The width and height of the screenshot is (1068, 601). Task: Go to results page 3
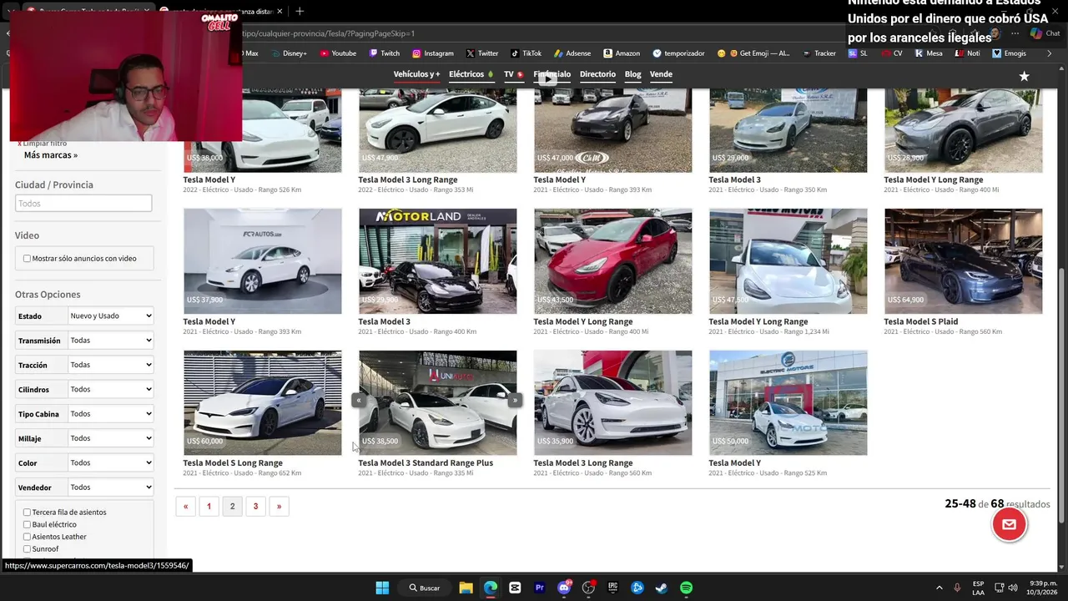[255, 506]
